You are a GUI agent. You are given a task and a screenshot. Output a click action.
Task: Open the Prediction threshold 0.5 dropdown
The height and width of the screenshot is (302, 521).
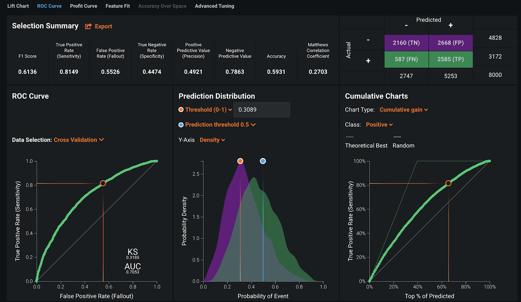click(220, 125)
